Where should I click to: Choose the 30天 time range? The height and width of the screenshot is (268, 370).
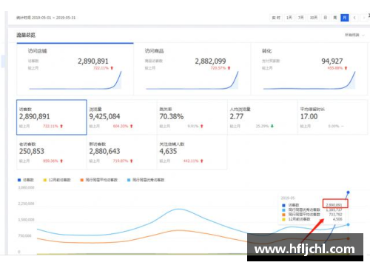click(314, 18)
